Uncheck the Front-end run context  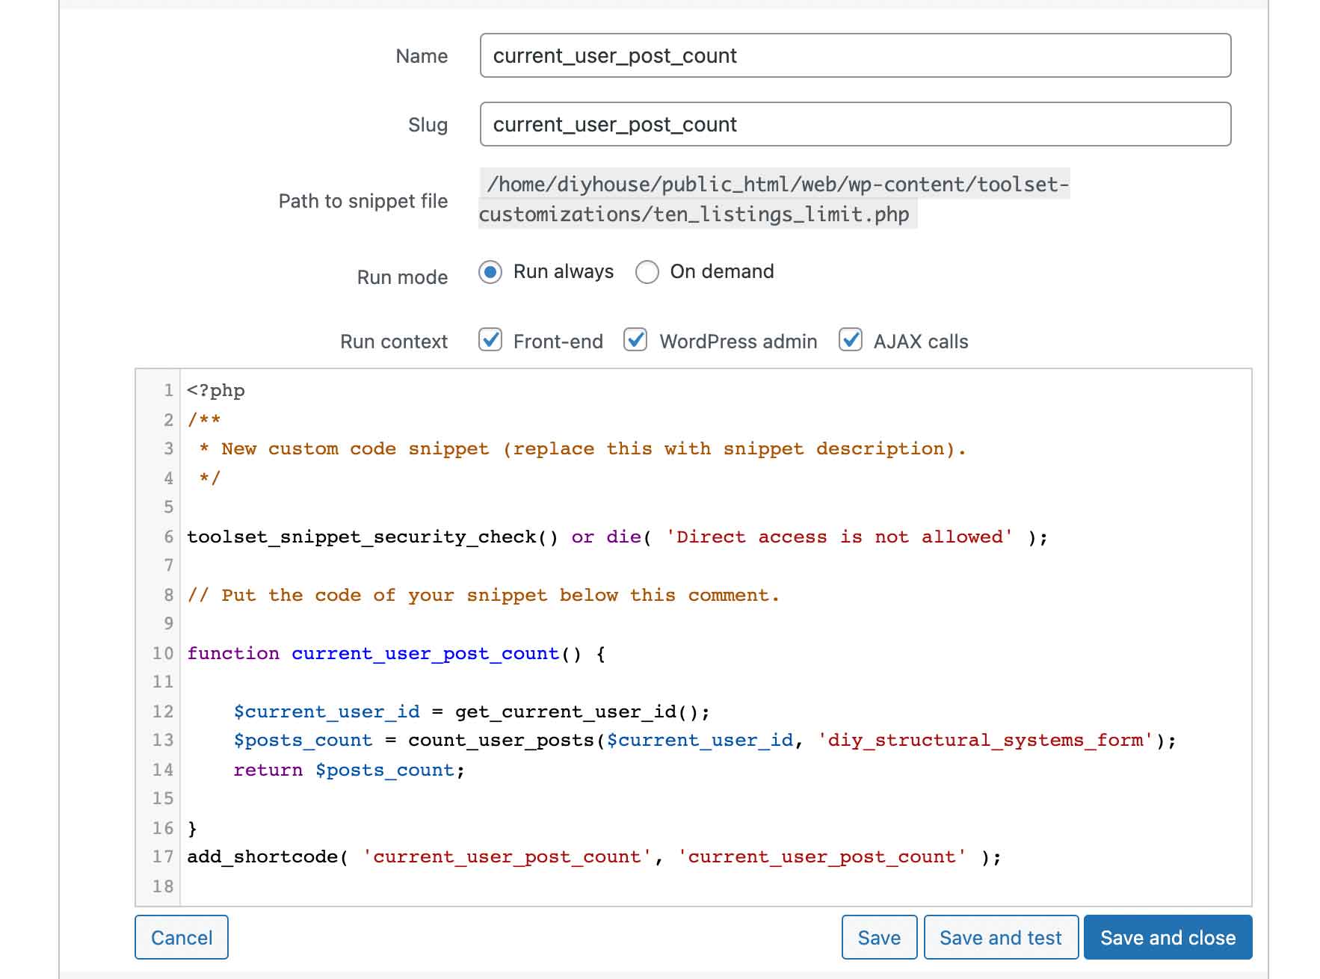[490, 340]
